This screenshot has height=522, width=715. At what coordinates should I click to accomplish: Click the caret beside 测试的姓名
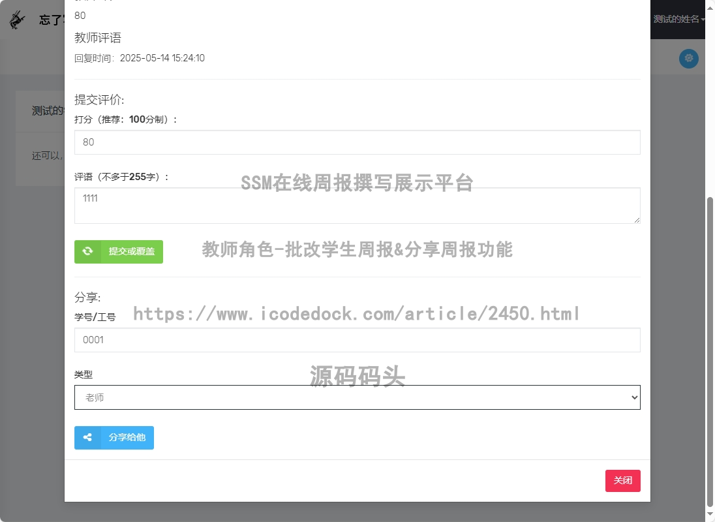tap(703, 20)
